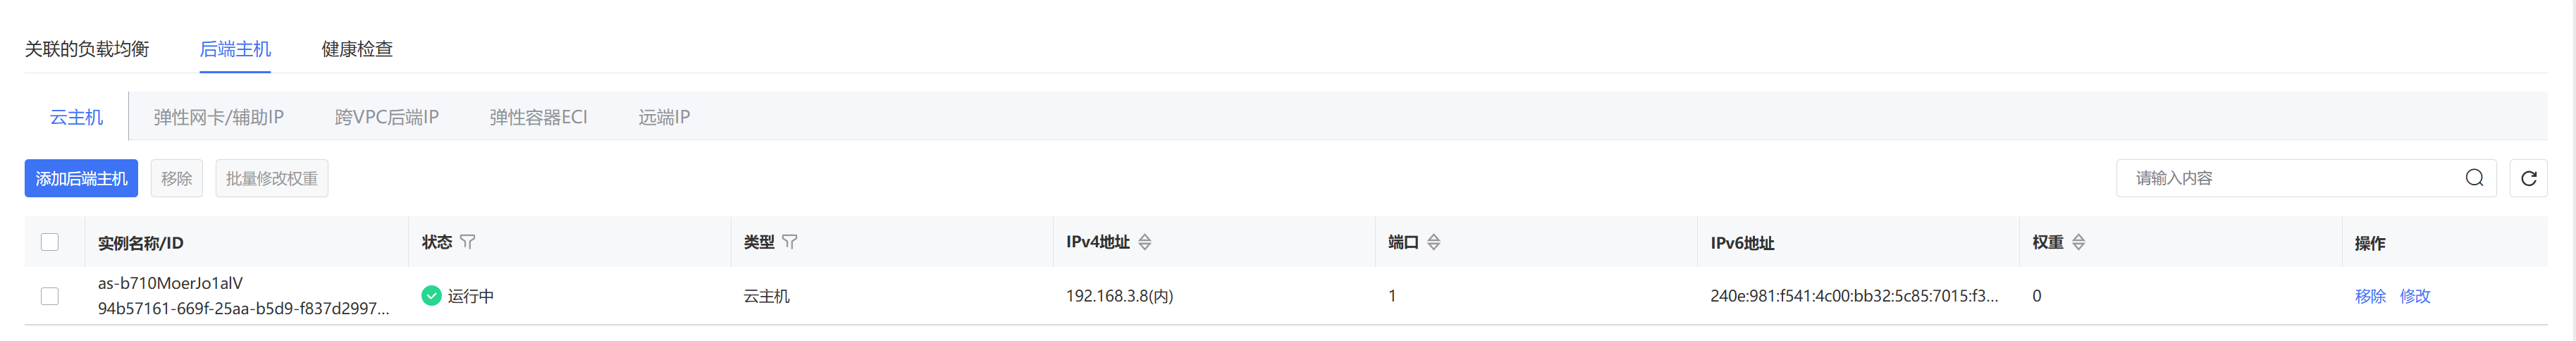Select the as-b710MoerJo1alV row checkbox
Screen dimensions: 2576x341
(50, 296)
